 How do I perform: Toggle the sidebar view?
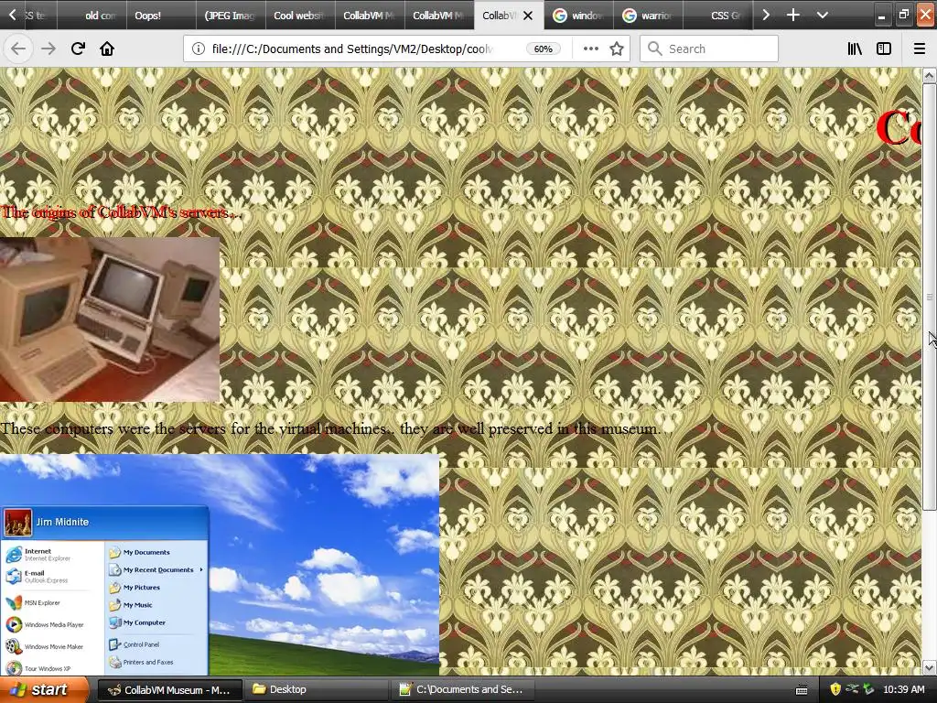click(x=884, y=49)
